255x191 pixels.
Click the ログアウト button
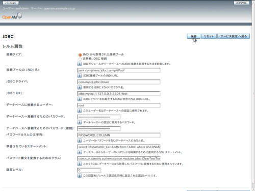(241, 3)
